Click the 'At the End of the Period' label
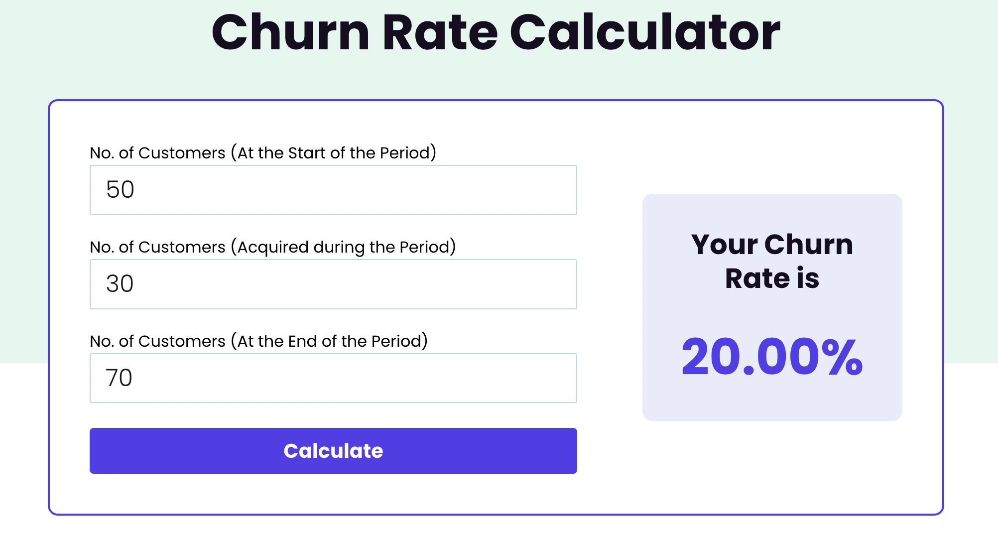The width and height of the screenshot is (998, 545). pos(329,341)
